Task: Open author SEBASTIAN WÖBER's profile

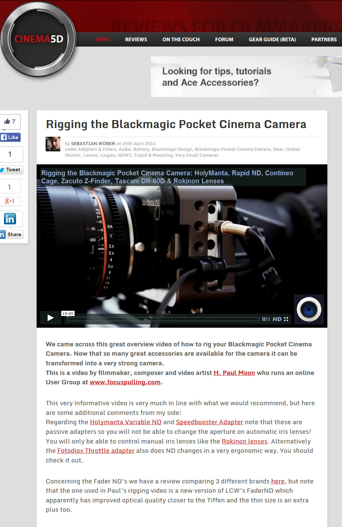Action: click(x=93, y=144)
